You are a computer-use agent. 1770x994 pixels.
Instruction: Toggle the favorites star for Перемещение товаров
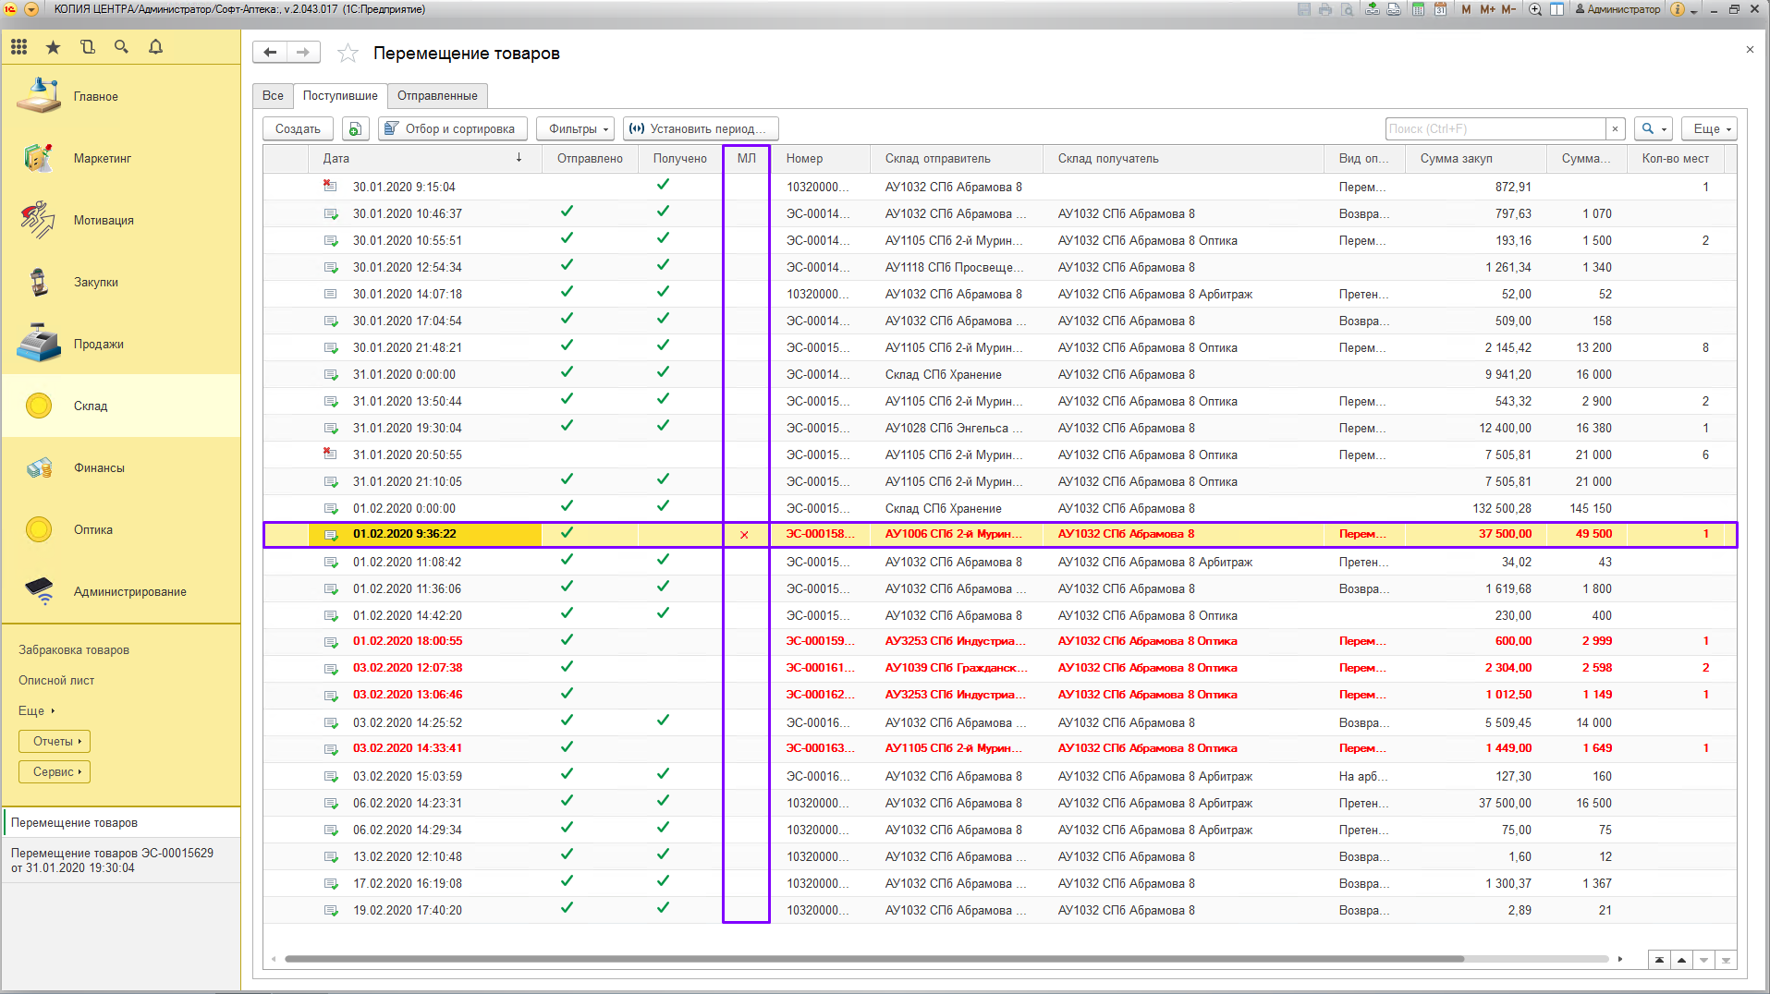pos(348,54)
